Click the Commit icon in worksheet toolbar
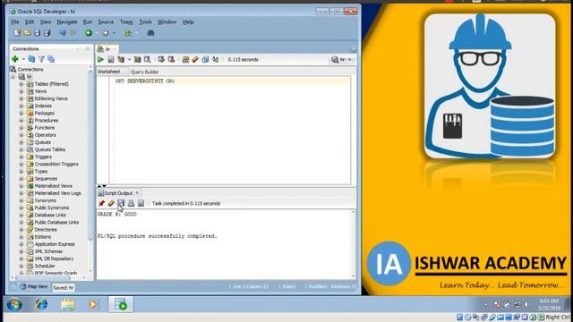This screenshot has height=322, width=573. coord(161,60)
